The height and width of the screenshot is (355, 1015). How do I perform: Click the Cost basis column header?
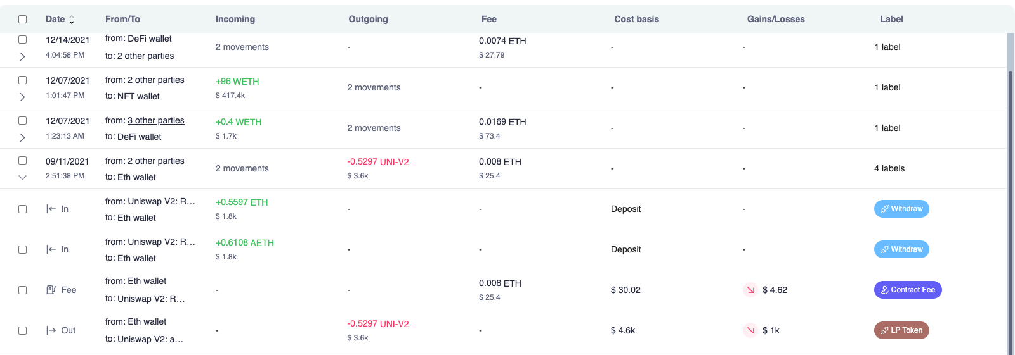pos(636,19)
